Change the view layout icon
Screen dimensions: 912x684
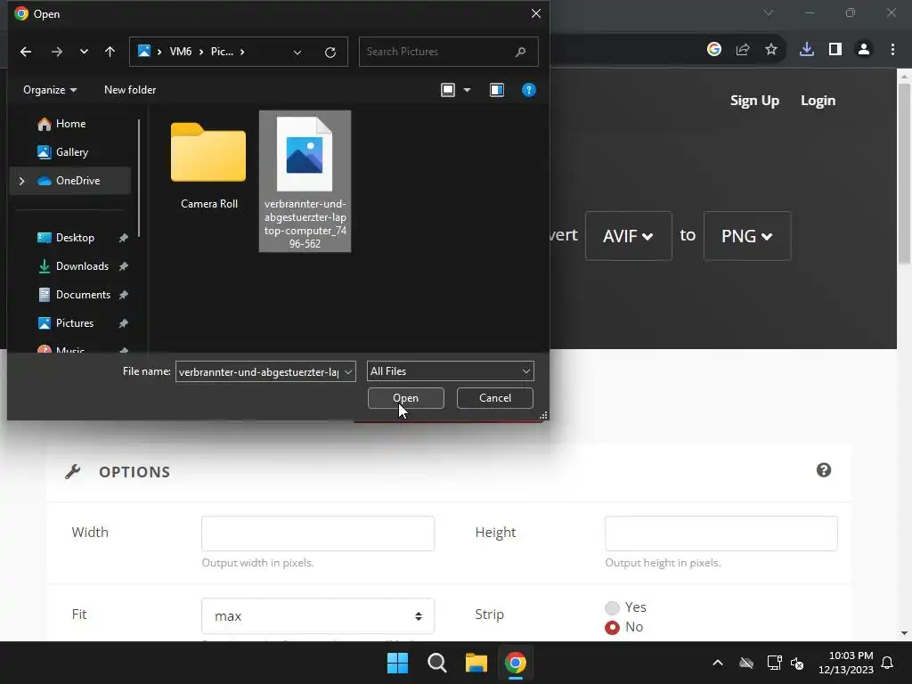click(448, 90)
